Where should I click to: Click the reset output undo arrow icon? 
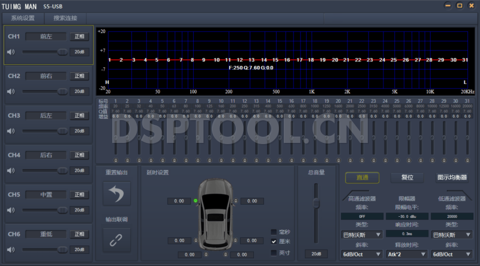click(x=116, y=194)
